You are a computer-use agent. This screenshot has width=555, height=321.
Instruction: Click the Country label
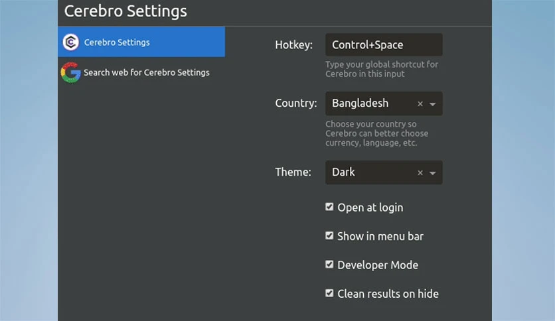(296, 103)
